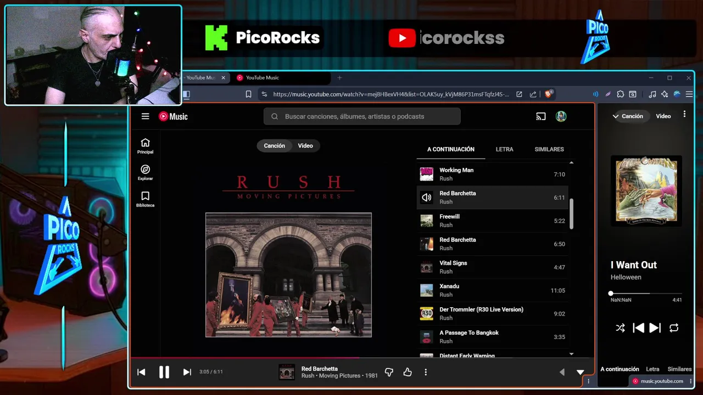
Task: Switch to A CONTINUACIÓN tab
Action: 451,149
